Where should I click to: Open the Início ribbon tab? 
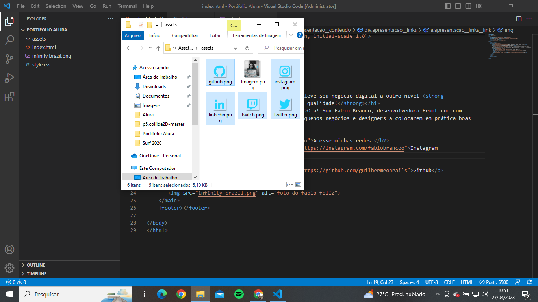pyautogui.click(x=155, y=35)
